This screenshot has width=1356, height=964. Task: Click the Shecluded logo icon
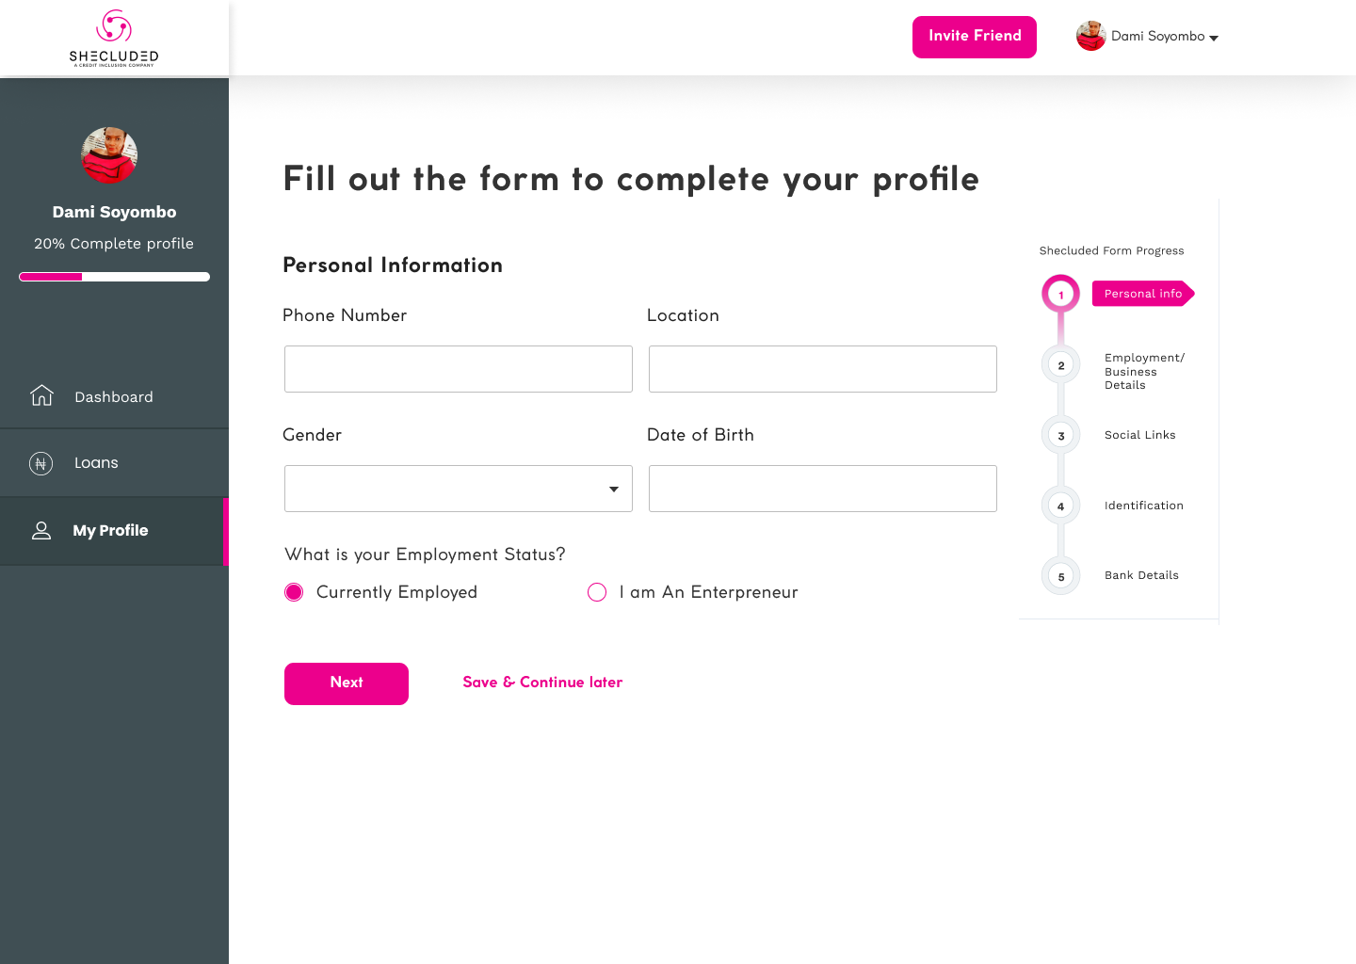pos(114,26)
